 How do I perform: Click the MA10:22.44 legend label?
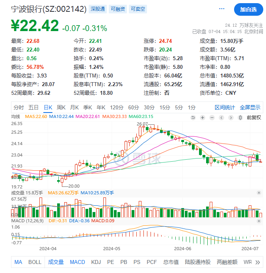click(x=61, y=116)
